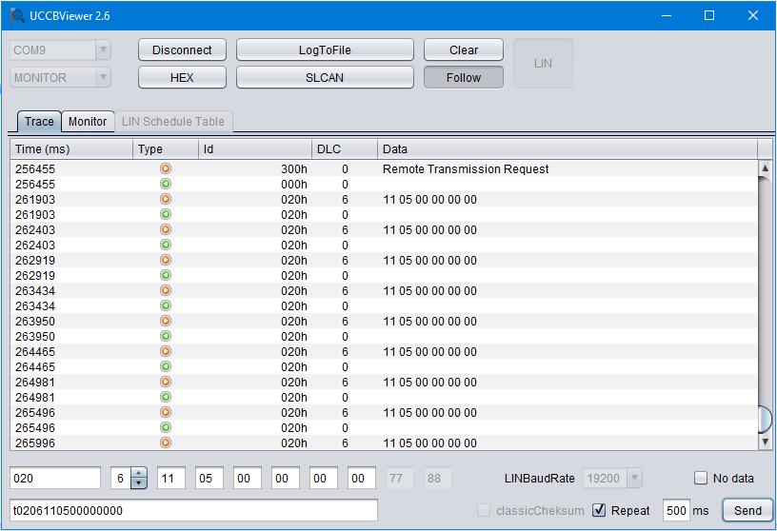Open the COM9 port dropdown

61,50
